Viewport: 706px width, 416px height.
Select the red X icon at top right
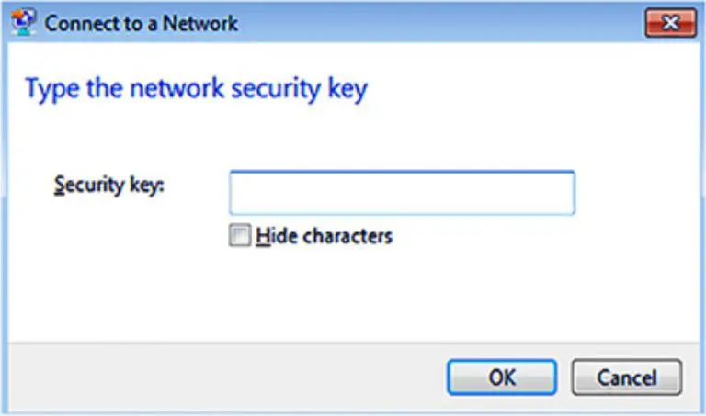pyautogui.click(x=670, y=22)
